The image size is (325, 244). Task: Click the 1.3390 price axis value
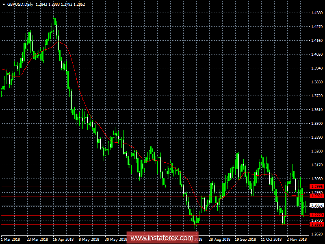pyautogui.click(x=317, y=137)
